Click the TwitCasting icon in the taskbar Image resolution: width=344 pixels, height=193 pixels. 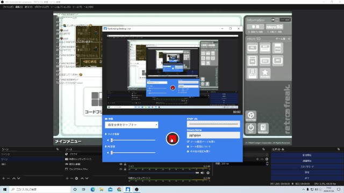click(x=128, y=189)
